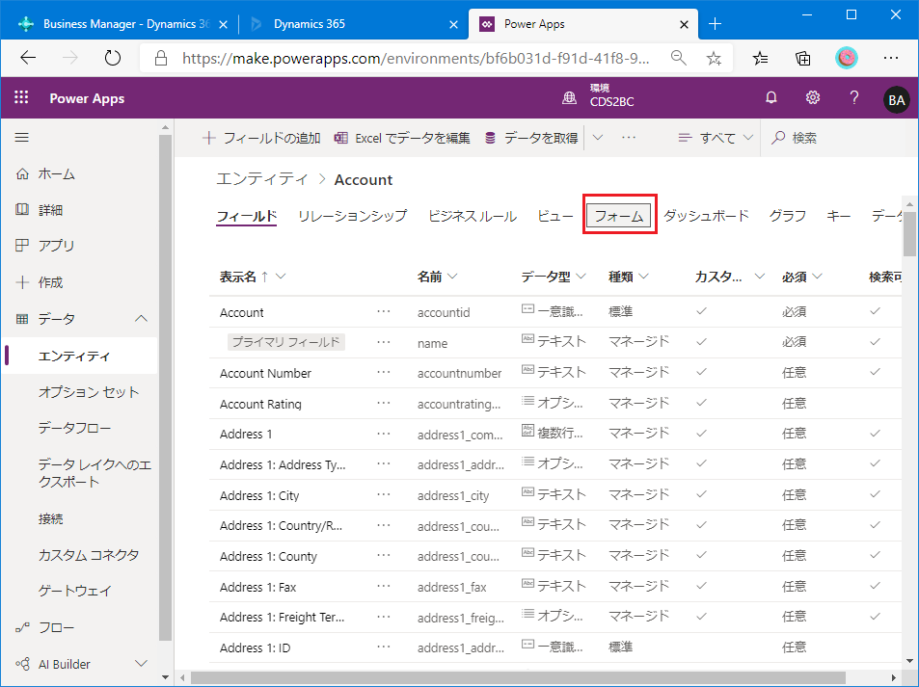The image size is (919, 687).
Task: Open more options for Account Number row
Action: (384, 373)
